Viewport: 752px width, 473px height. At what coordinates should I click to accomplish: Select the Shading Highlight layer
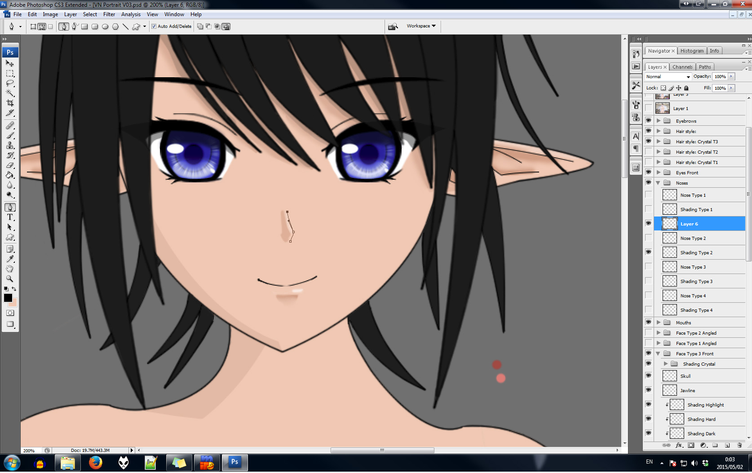click(x=699, y=405)
